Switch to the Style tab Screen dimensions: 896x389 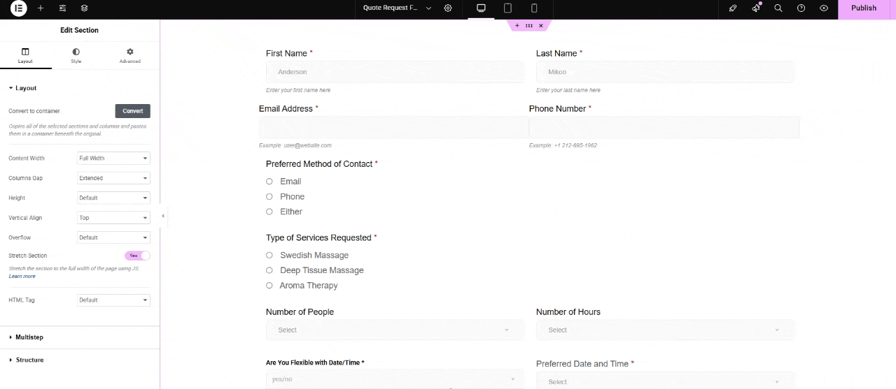76,56
